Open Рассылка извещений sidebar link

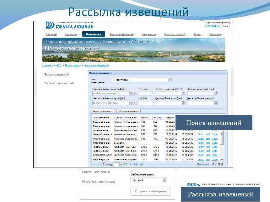(59, 83)
